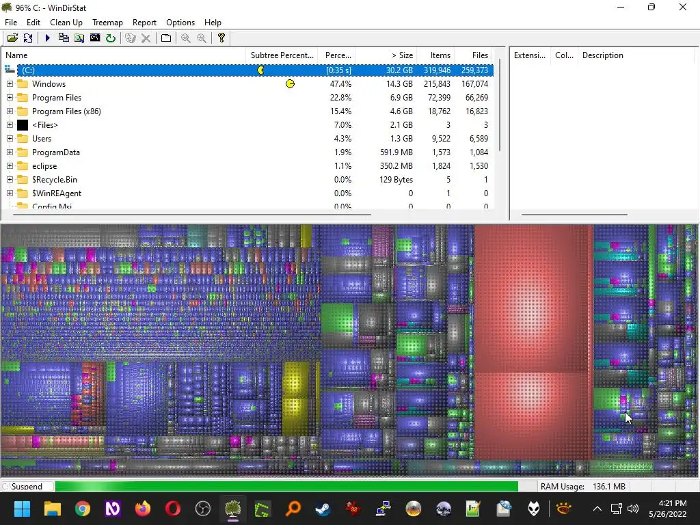Click the directory list horizontal scrollbar
Image resolution: width=700 pixels, height=525 pixels.
(x=192, y=214)
